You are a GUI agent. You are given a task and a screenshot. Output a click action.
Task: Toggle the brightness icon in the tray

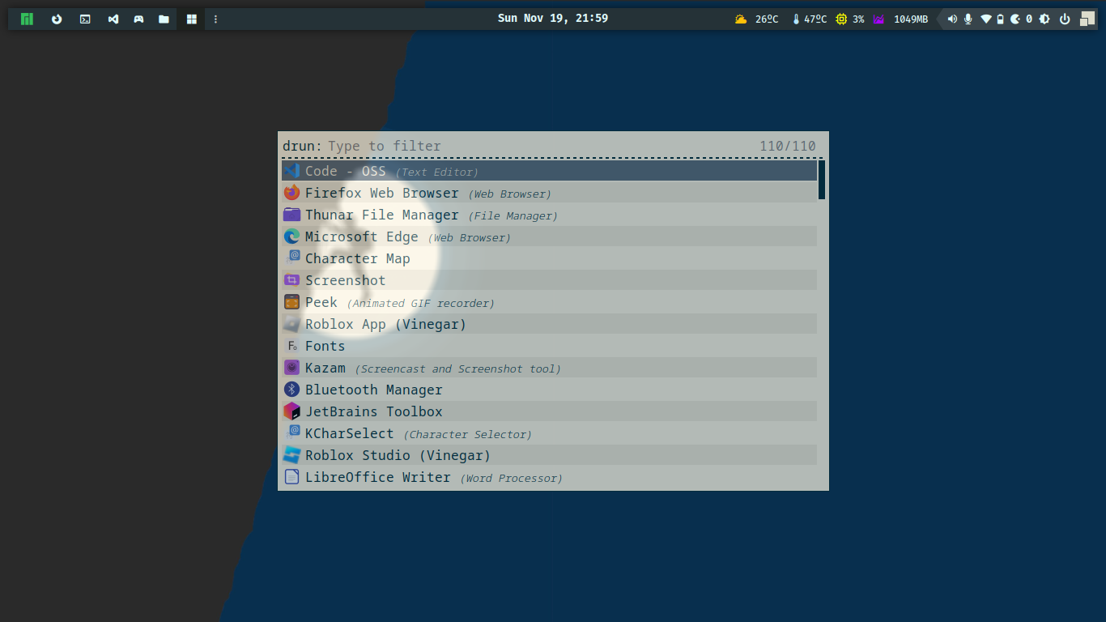tap(1045, 19)
